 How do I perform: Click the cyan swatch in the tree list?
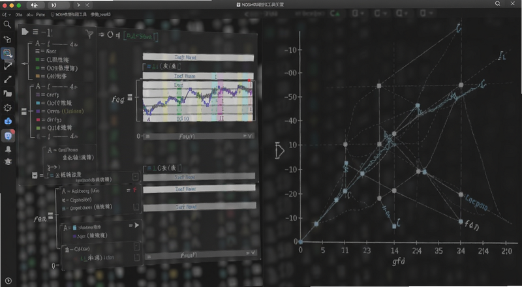tap(38, 103)
